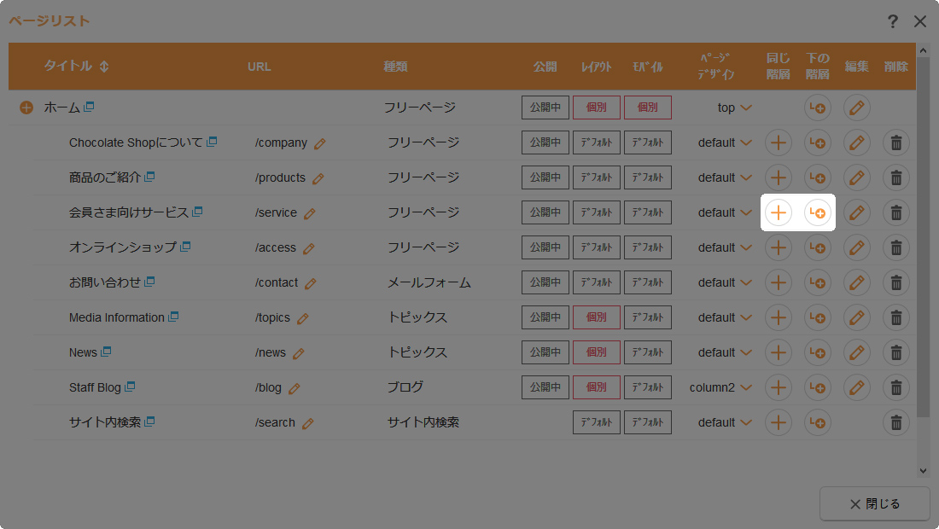Toggle 公開中 status for お問い合わせ

[x=545, y=282]
